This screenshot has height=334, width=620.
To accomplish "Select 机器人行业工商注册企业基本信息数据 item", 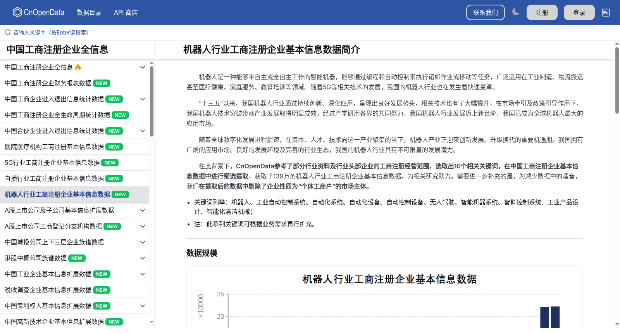I will pyautogui.click(x=74, y=194).
